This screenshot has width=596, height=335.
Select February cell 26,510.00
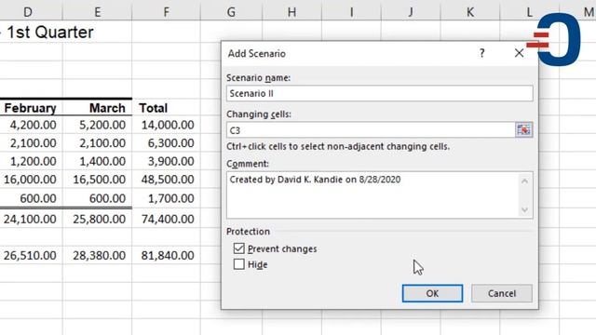(31, 256)
